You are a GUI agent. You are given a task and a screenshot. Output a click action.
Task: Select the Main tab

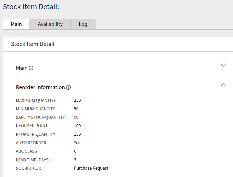16,24
